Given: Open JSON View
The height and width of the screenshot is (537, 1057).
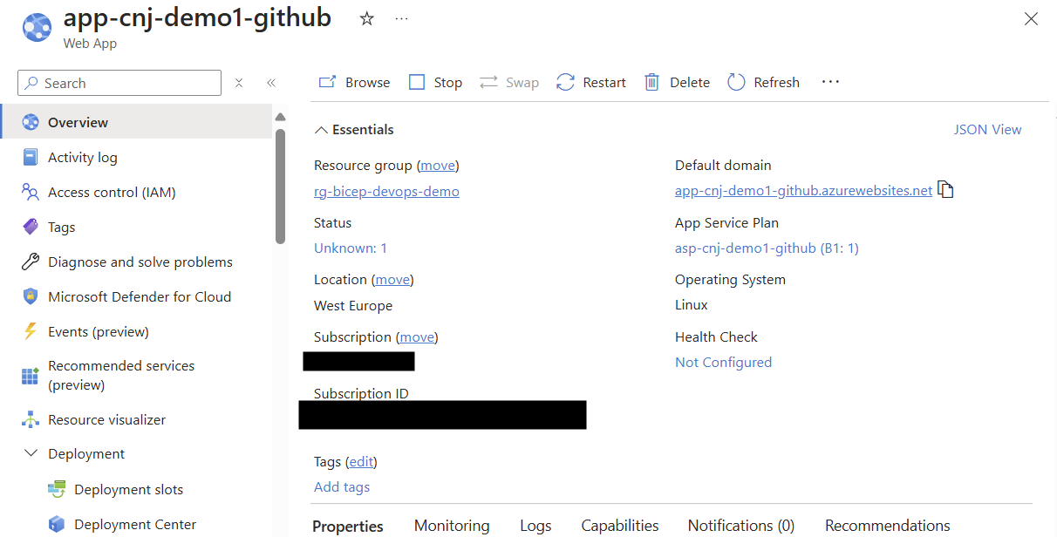Looking at the screenshot, I should tap(987, 129).
